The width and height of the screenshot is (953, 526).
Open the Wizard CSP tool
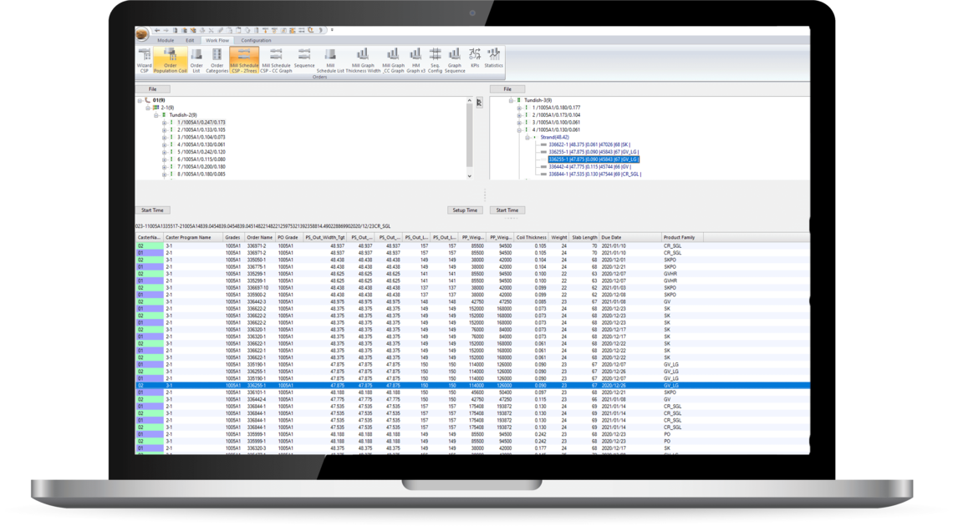pos(144,58)
